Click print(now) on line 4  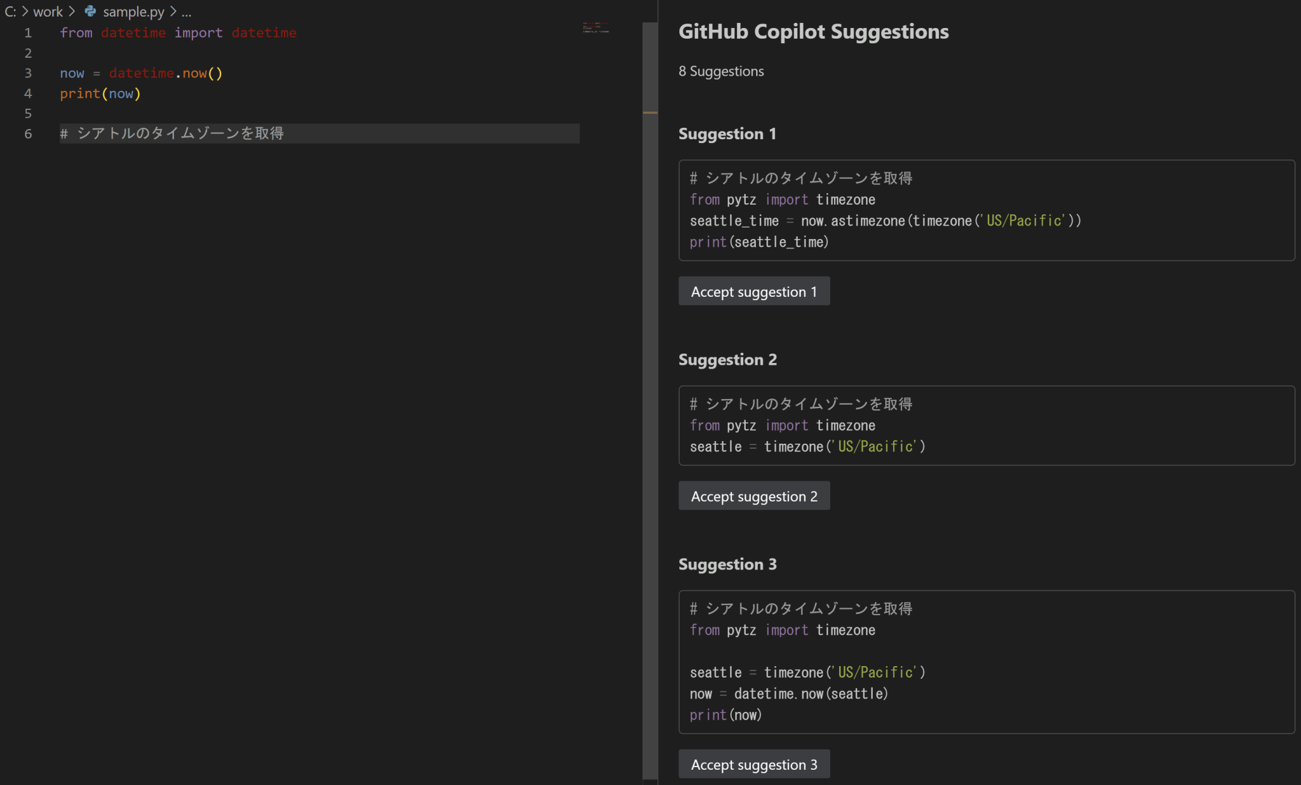99,93
